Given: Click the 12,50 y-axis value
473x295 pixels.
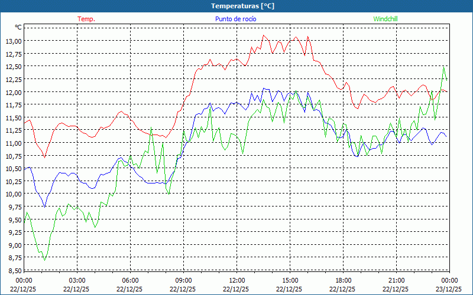Looking at the screenshot, I should coord(14,67).
